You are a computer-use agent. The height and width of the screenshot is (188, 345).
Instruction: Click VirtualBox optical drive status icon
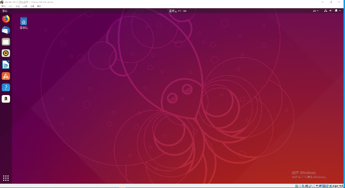(x=300, y=186)
